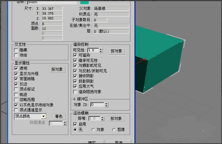
Task: Click 按对象 button in 渲染控制 group
Action: tap(117, 51)
